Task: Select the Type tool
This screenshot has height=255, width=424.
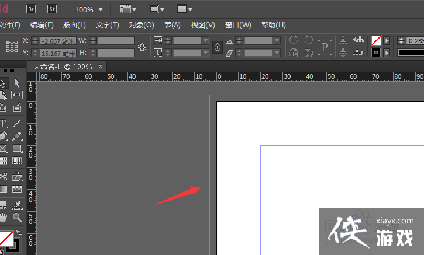Action: pos(3,124)
